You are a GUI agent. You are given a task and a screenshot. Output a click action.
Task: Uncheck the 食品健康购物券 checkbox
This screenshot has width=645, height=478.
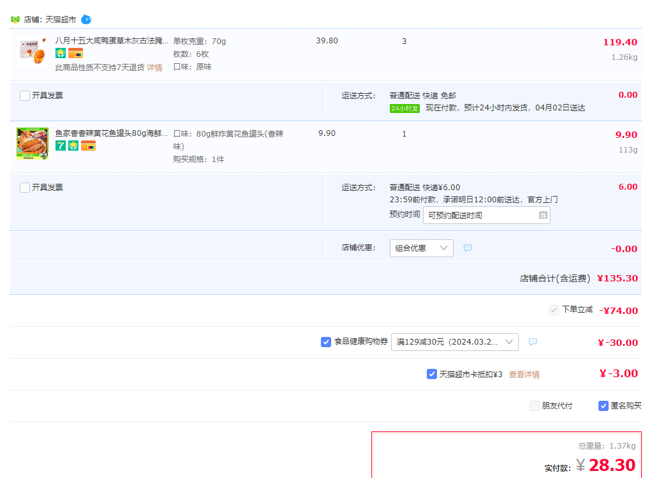(326, 342)
